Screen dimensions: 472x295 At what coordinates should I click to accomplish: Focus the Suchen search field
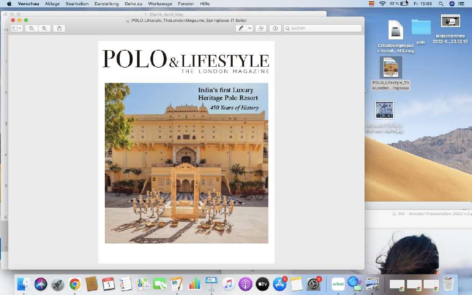pos(323,28)
